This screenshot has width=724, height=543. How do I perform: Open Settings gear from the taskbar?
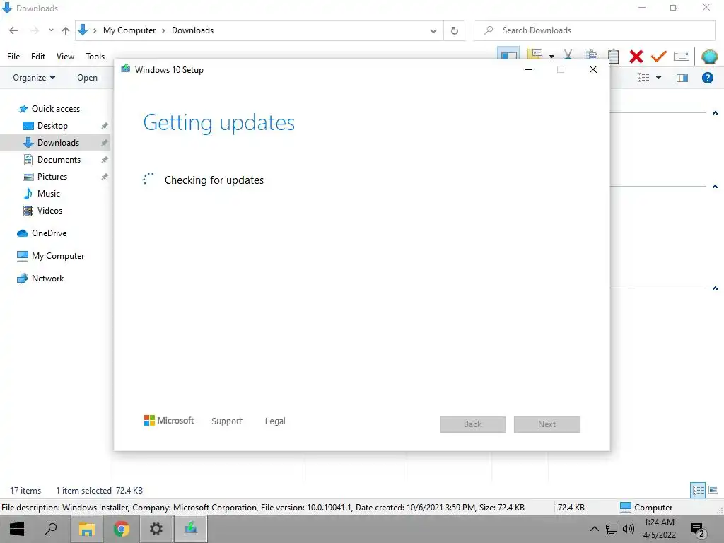point(156,529)
